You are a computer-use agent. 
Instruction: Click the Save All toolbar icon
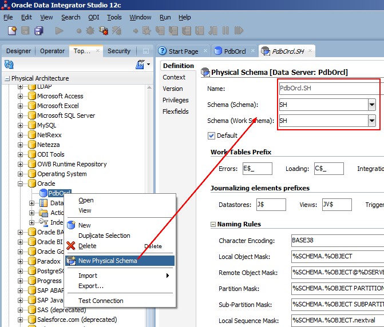pyautogui.click(x=39, y=30)
